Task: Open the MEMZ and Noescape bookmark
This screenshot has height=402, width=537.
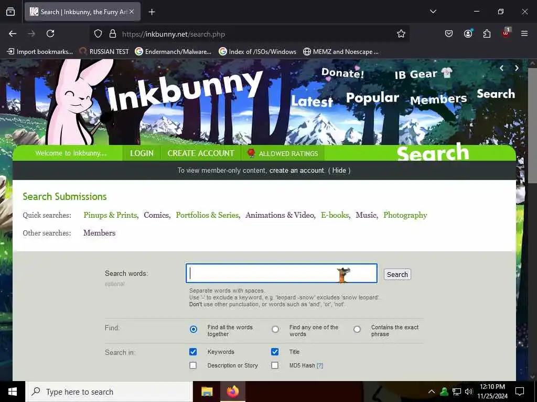Action: tap(341, 52)
